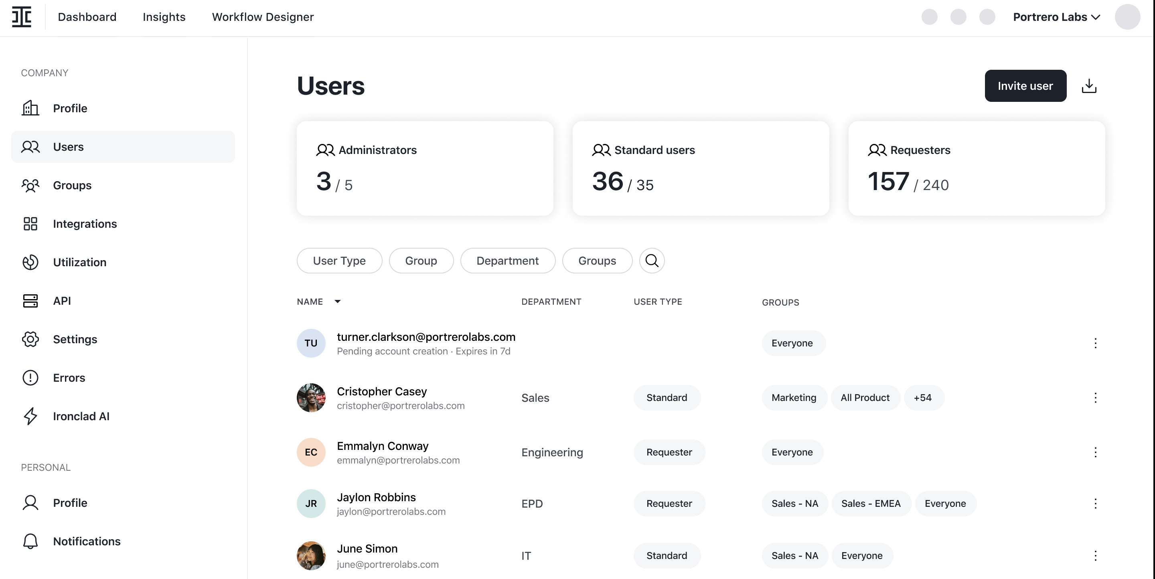The height and width of the screenshot is (579, 1155).
Task: Go to the API sidebar section
Action: coord(61,301)
